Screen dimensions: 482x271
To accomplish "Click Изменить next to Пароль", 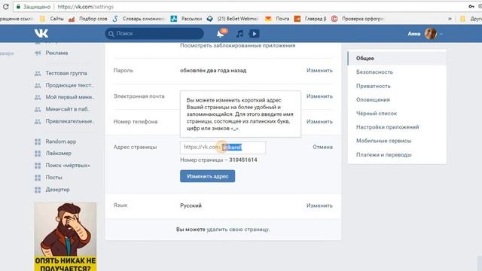I will (x=319, y=70).
